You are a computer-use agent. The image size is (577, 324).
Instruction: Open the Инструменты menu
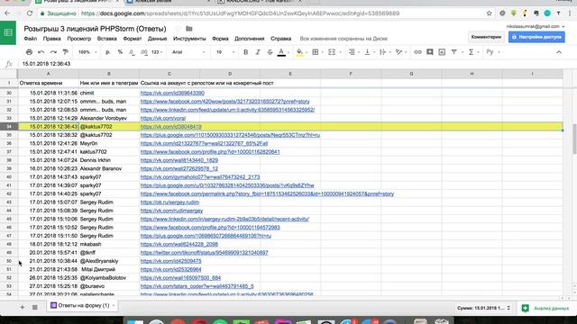click(189, 39)
